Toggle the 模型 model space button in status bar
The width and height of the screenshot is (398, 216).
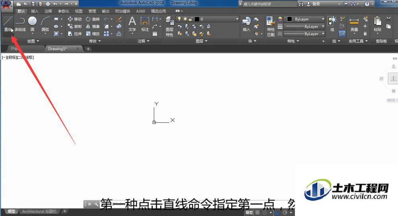[249, 212]
